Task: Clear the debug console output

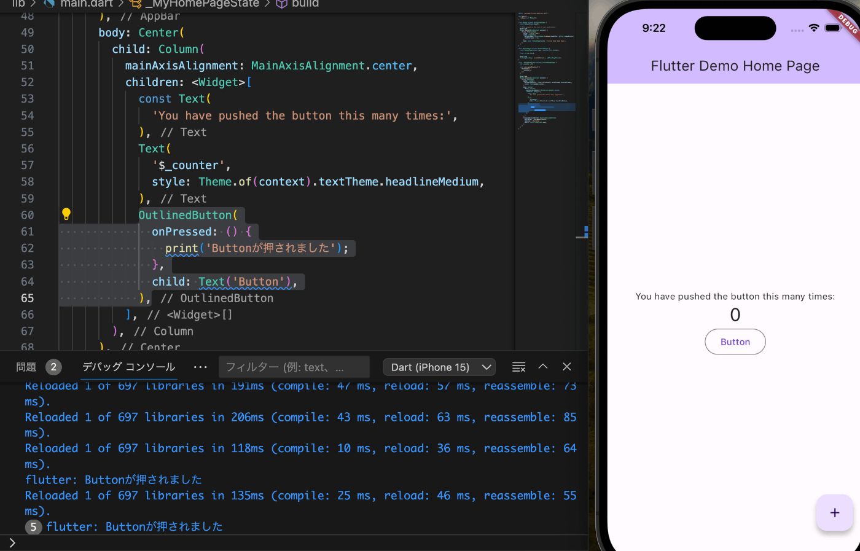Action: pos(519,367)
